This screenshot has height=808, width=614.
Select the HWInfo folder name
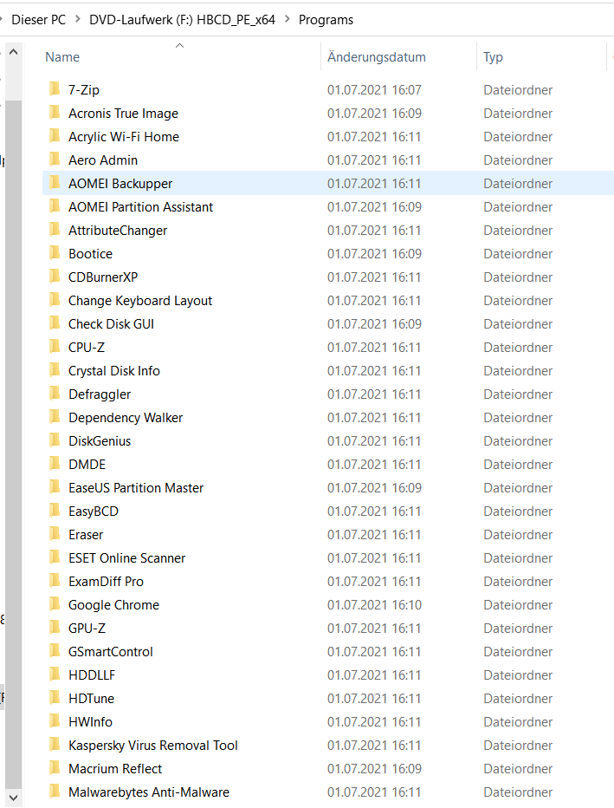coord(90,722)
